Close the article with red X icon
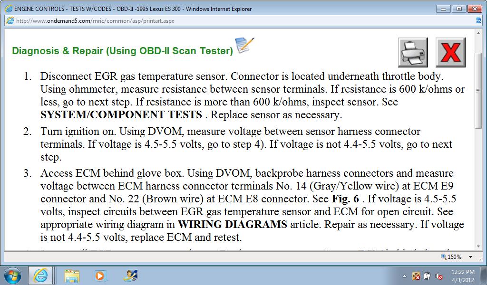This screenshot has height=285, width=487. click(450, 52)
